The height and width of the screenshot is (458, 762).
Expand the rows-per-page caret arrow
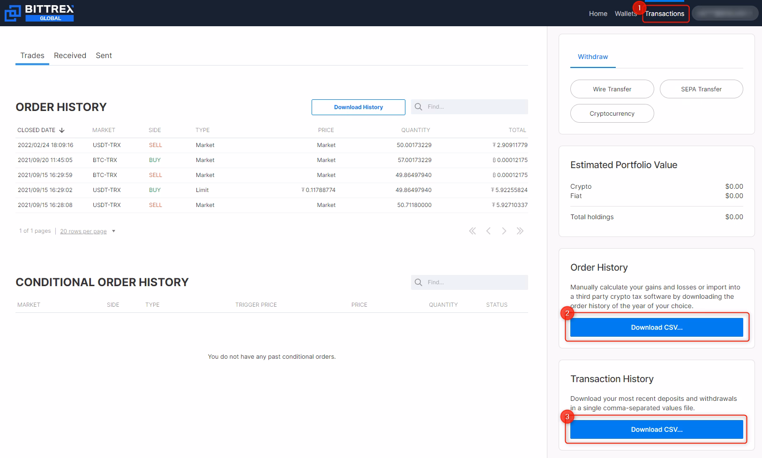(x=113, y=231)
